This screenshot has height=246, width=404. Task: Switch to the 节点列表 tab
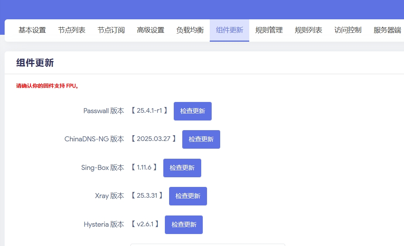(72, 30)
